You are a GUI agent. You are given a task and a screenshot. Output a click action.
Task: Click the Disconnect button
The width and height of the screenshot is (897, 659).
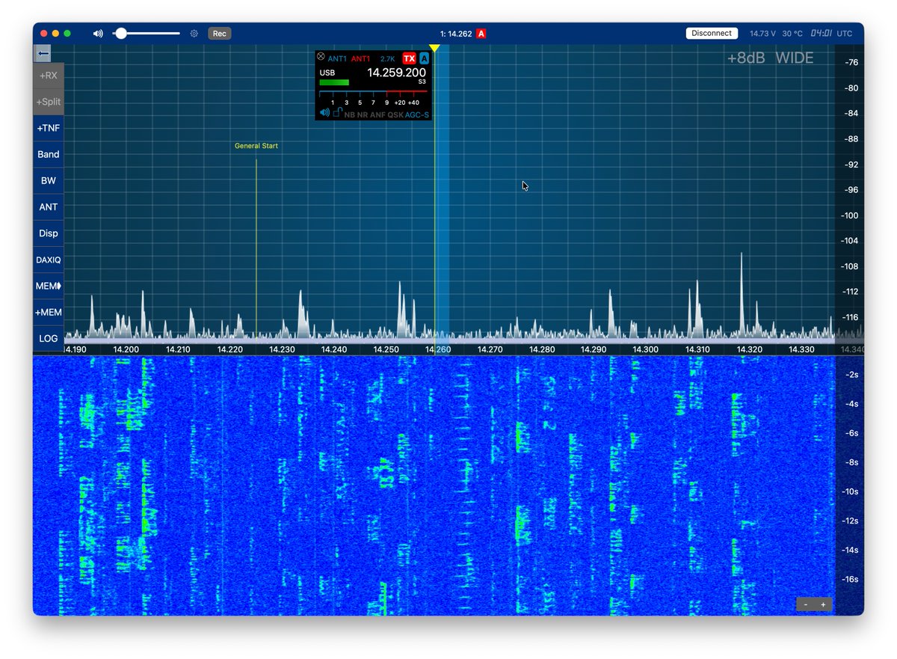(712, 34)
